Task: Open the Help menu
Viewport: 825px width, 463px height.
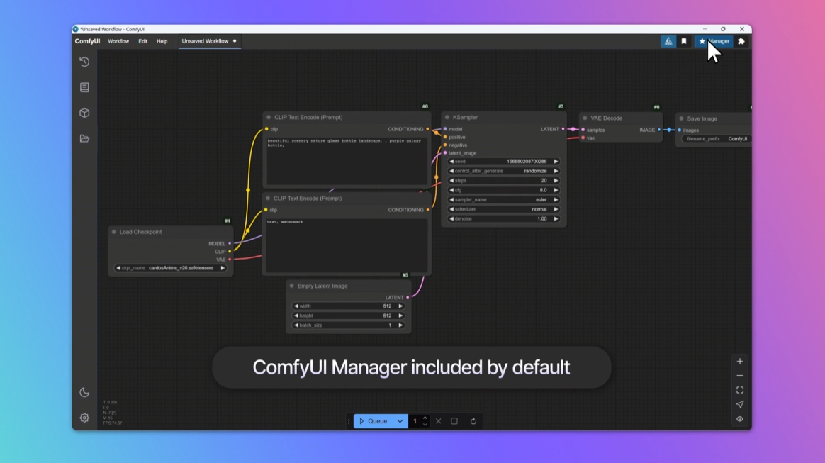Action: tap(162, 41)
